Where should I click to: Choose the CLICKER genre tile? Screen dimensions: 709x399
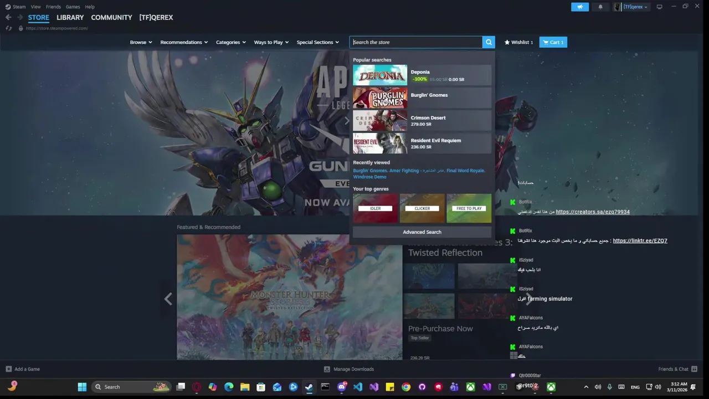coord(422,208)
